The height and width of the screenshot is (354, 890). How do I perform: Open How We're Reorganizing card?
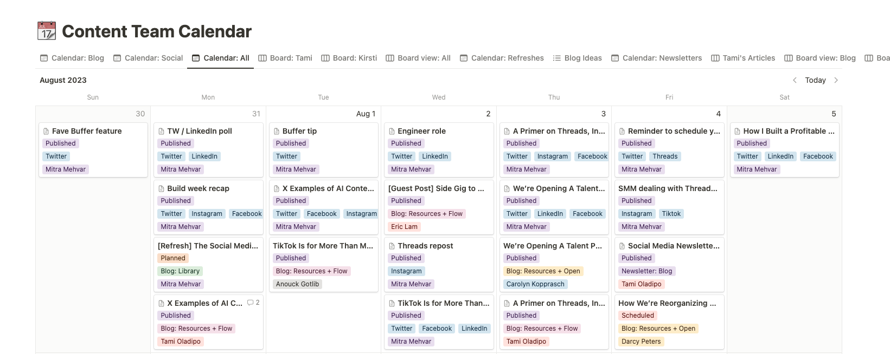[x=667, y=303]
